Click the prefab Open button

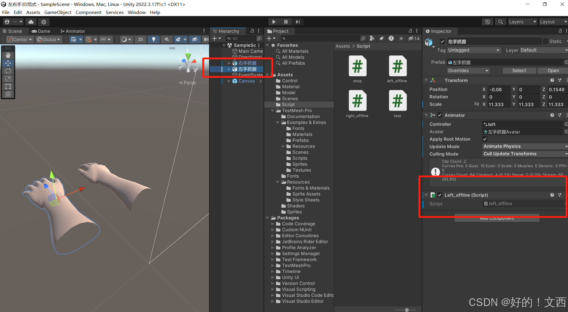(553, 71)
